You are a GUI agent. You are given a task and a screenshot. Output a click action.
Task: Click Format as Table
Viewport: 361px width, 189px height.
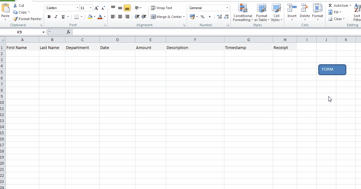pyautogui.click(x=261, y=12)
